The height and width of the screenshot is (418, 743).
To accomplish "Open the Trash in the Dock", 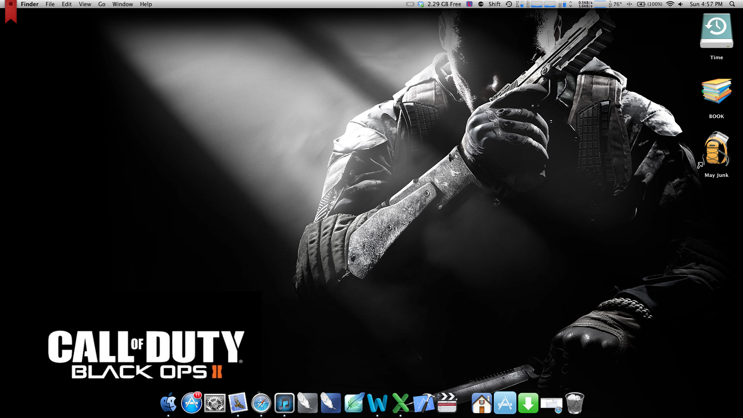I will tap(575, 403).
